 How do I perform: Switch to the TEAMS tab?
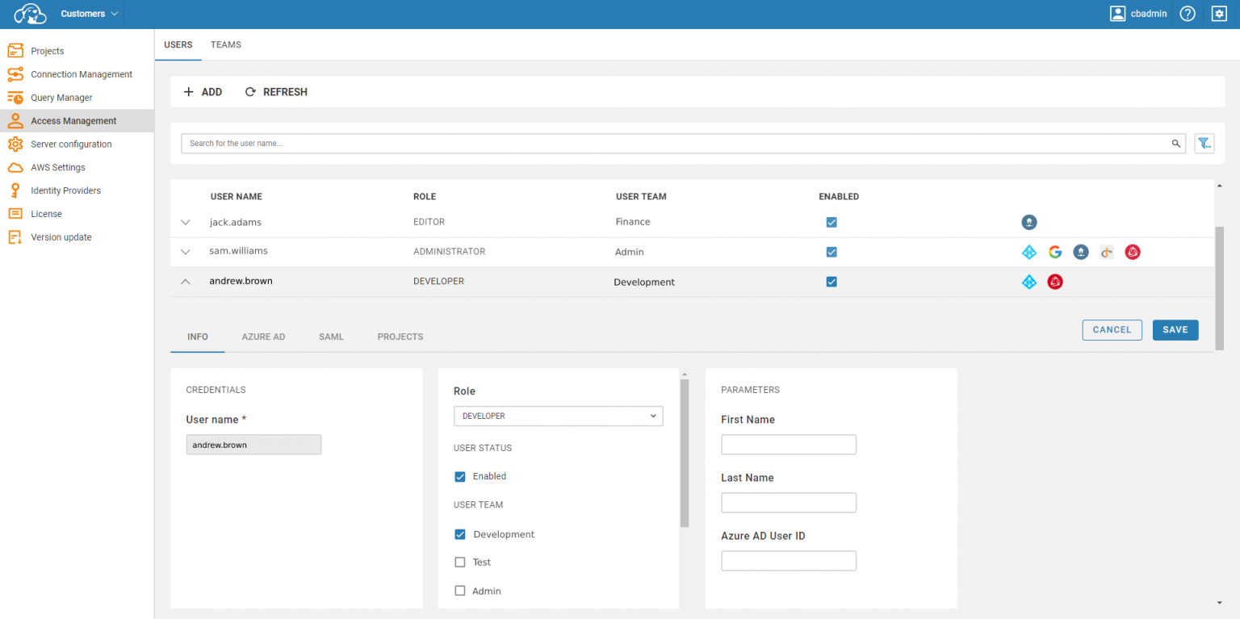tap(226, 45)
